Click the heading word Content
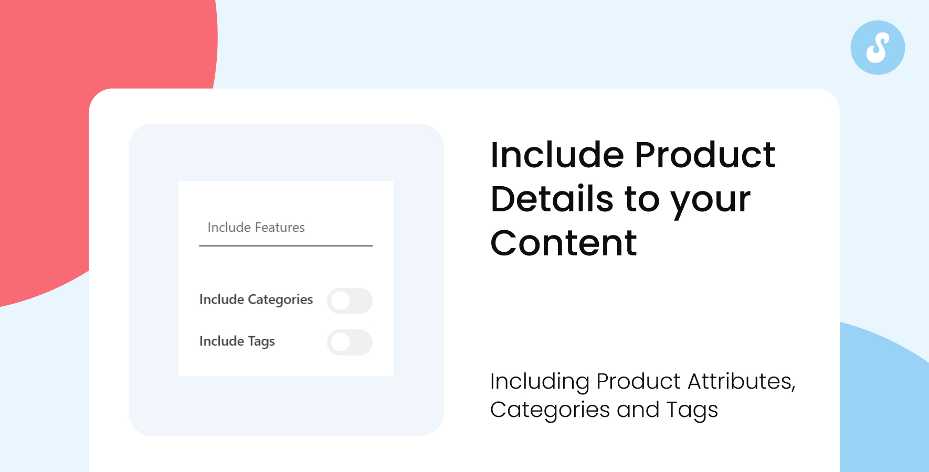The width and height of the screenshot is (929, 472). click(x=563, y=243)
